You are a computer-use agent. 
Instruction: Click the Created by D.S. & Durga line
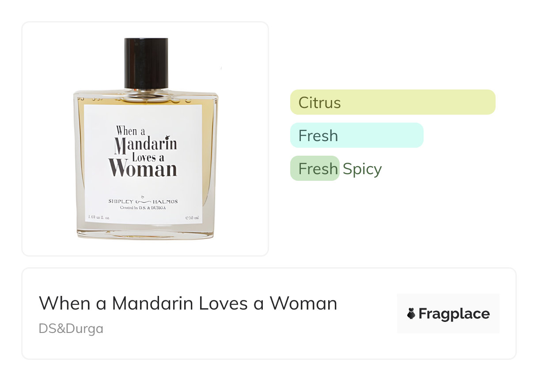coord(143,207)
